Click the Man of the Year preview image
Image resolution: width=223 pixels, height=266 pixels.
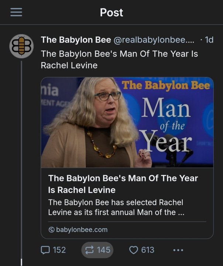(127, 122)
